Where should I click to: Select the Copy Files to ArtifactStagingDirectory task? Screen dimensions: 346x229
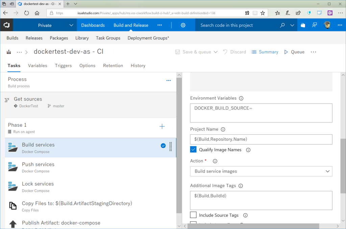(x=91, y=206)
